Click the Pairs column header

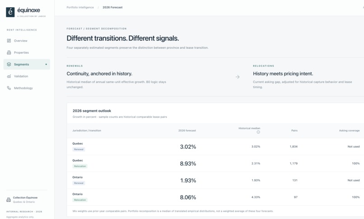(x=294, y=130)
